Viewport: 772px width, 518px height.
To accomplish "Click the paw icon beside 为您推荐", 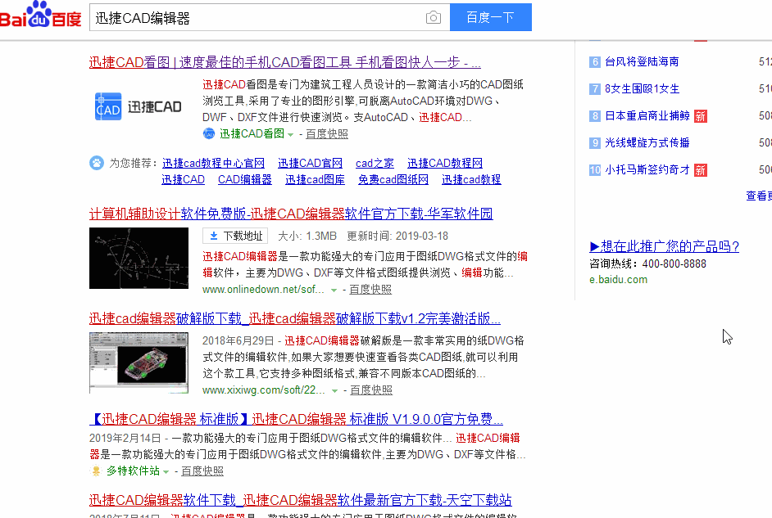I will point(97,163).
